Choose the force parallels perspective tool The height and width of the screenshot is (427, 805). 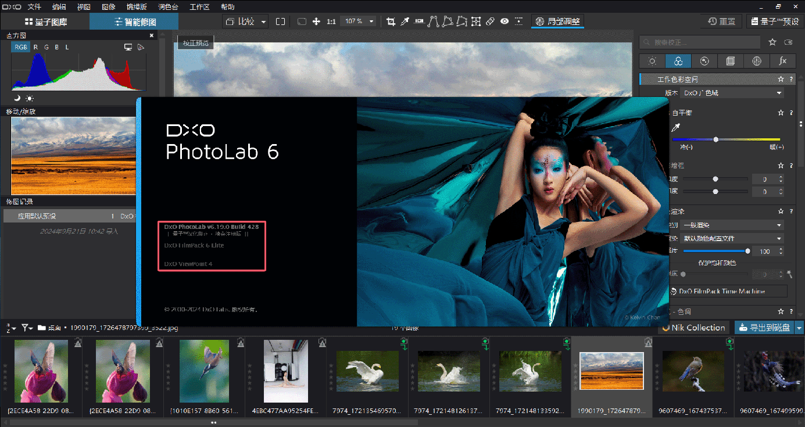(433, 21)
